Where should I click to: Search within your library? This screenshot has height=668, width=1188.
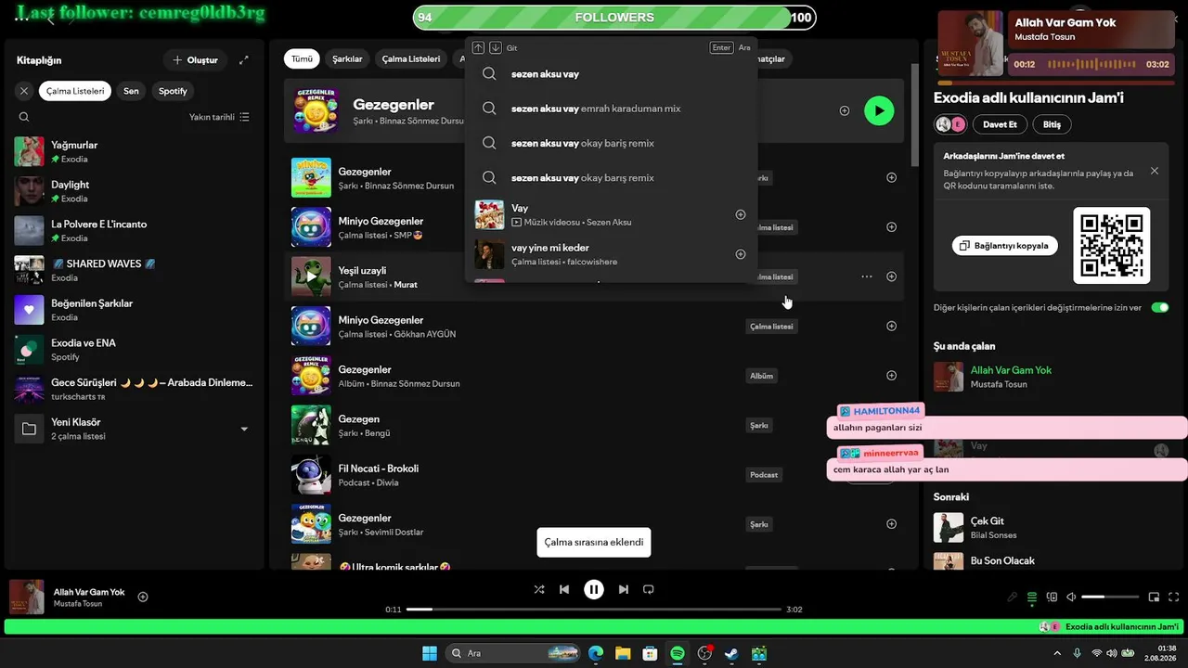tap(24, 117)
